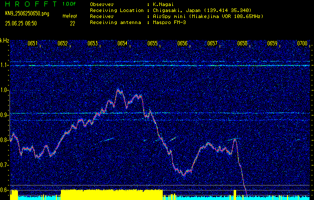Click the version label 1.0.0f
Screen dimensions: 314x200
click(x=69, y=4)
